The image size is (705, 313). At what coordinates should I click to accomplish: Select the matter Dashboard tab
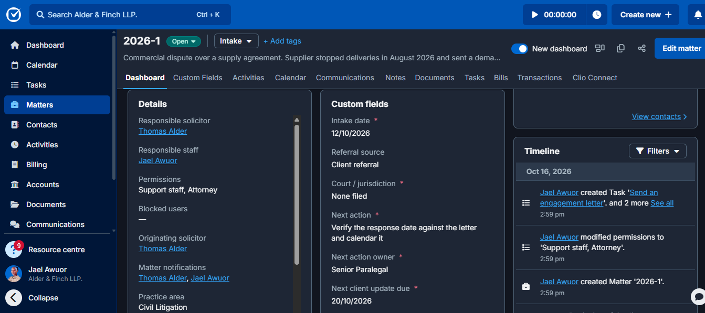[x=145, y=78]
